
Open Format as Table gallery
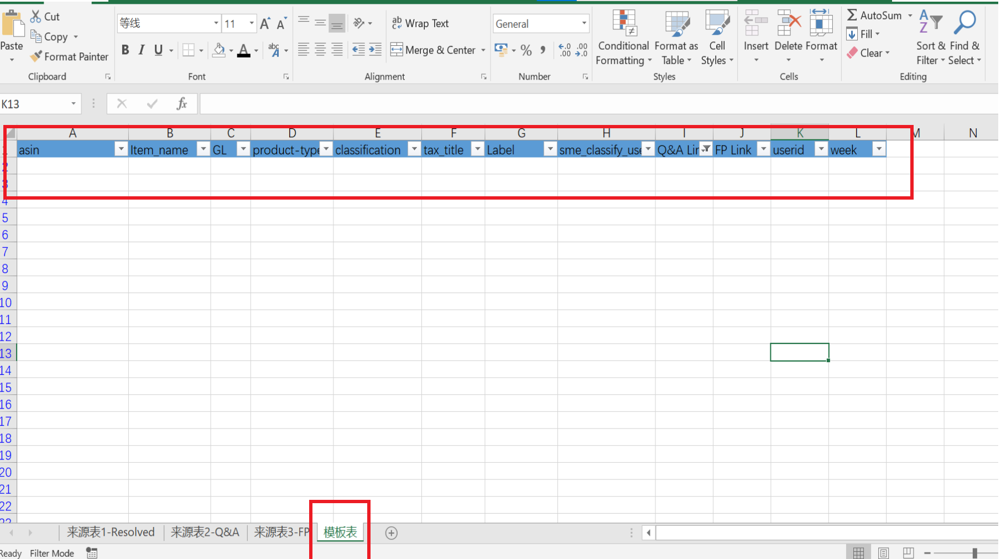pyautogui.click(x=676, y=38)
